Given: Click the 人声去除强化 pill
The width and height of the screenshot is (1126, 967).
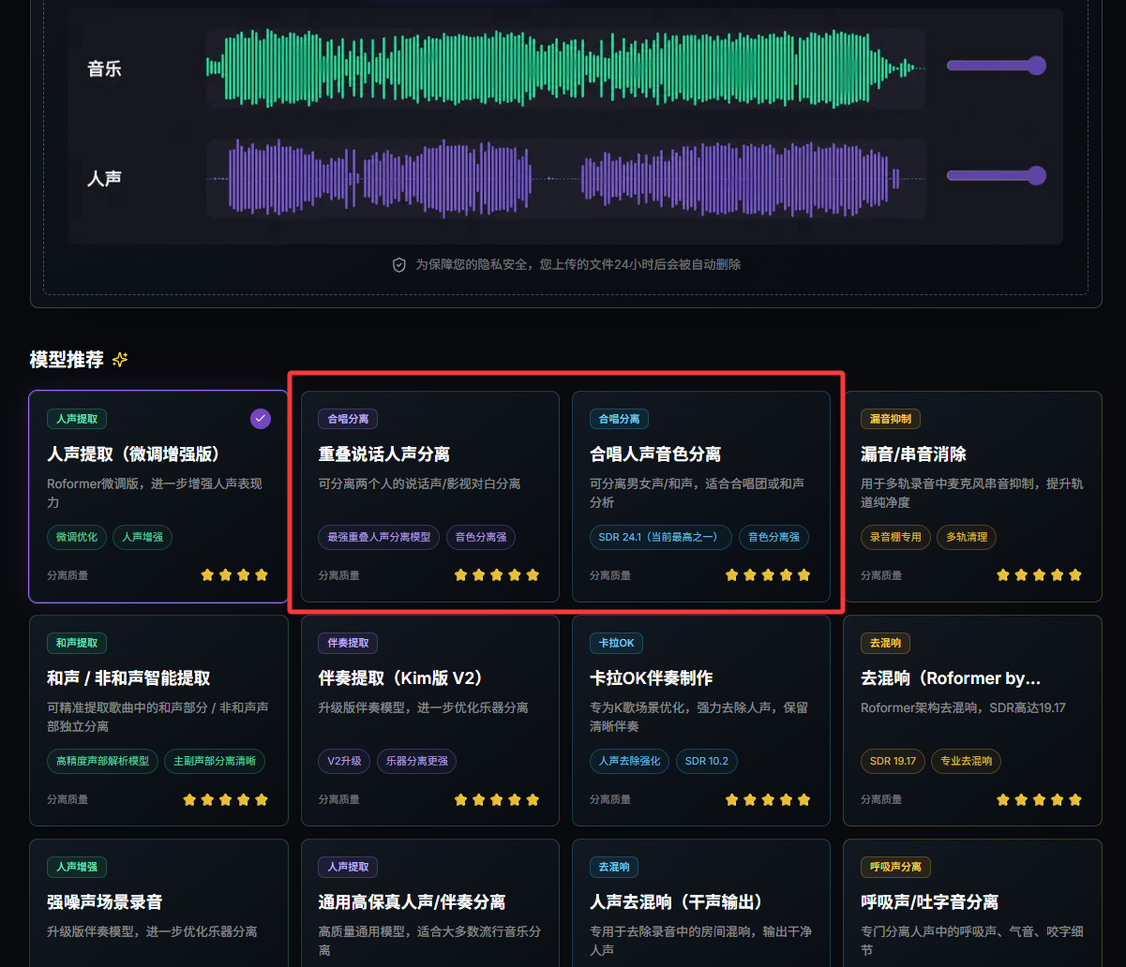Looking at the screenshot, I should (x=629, y=761).
